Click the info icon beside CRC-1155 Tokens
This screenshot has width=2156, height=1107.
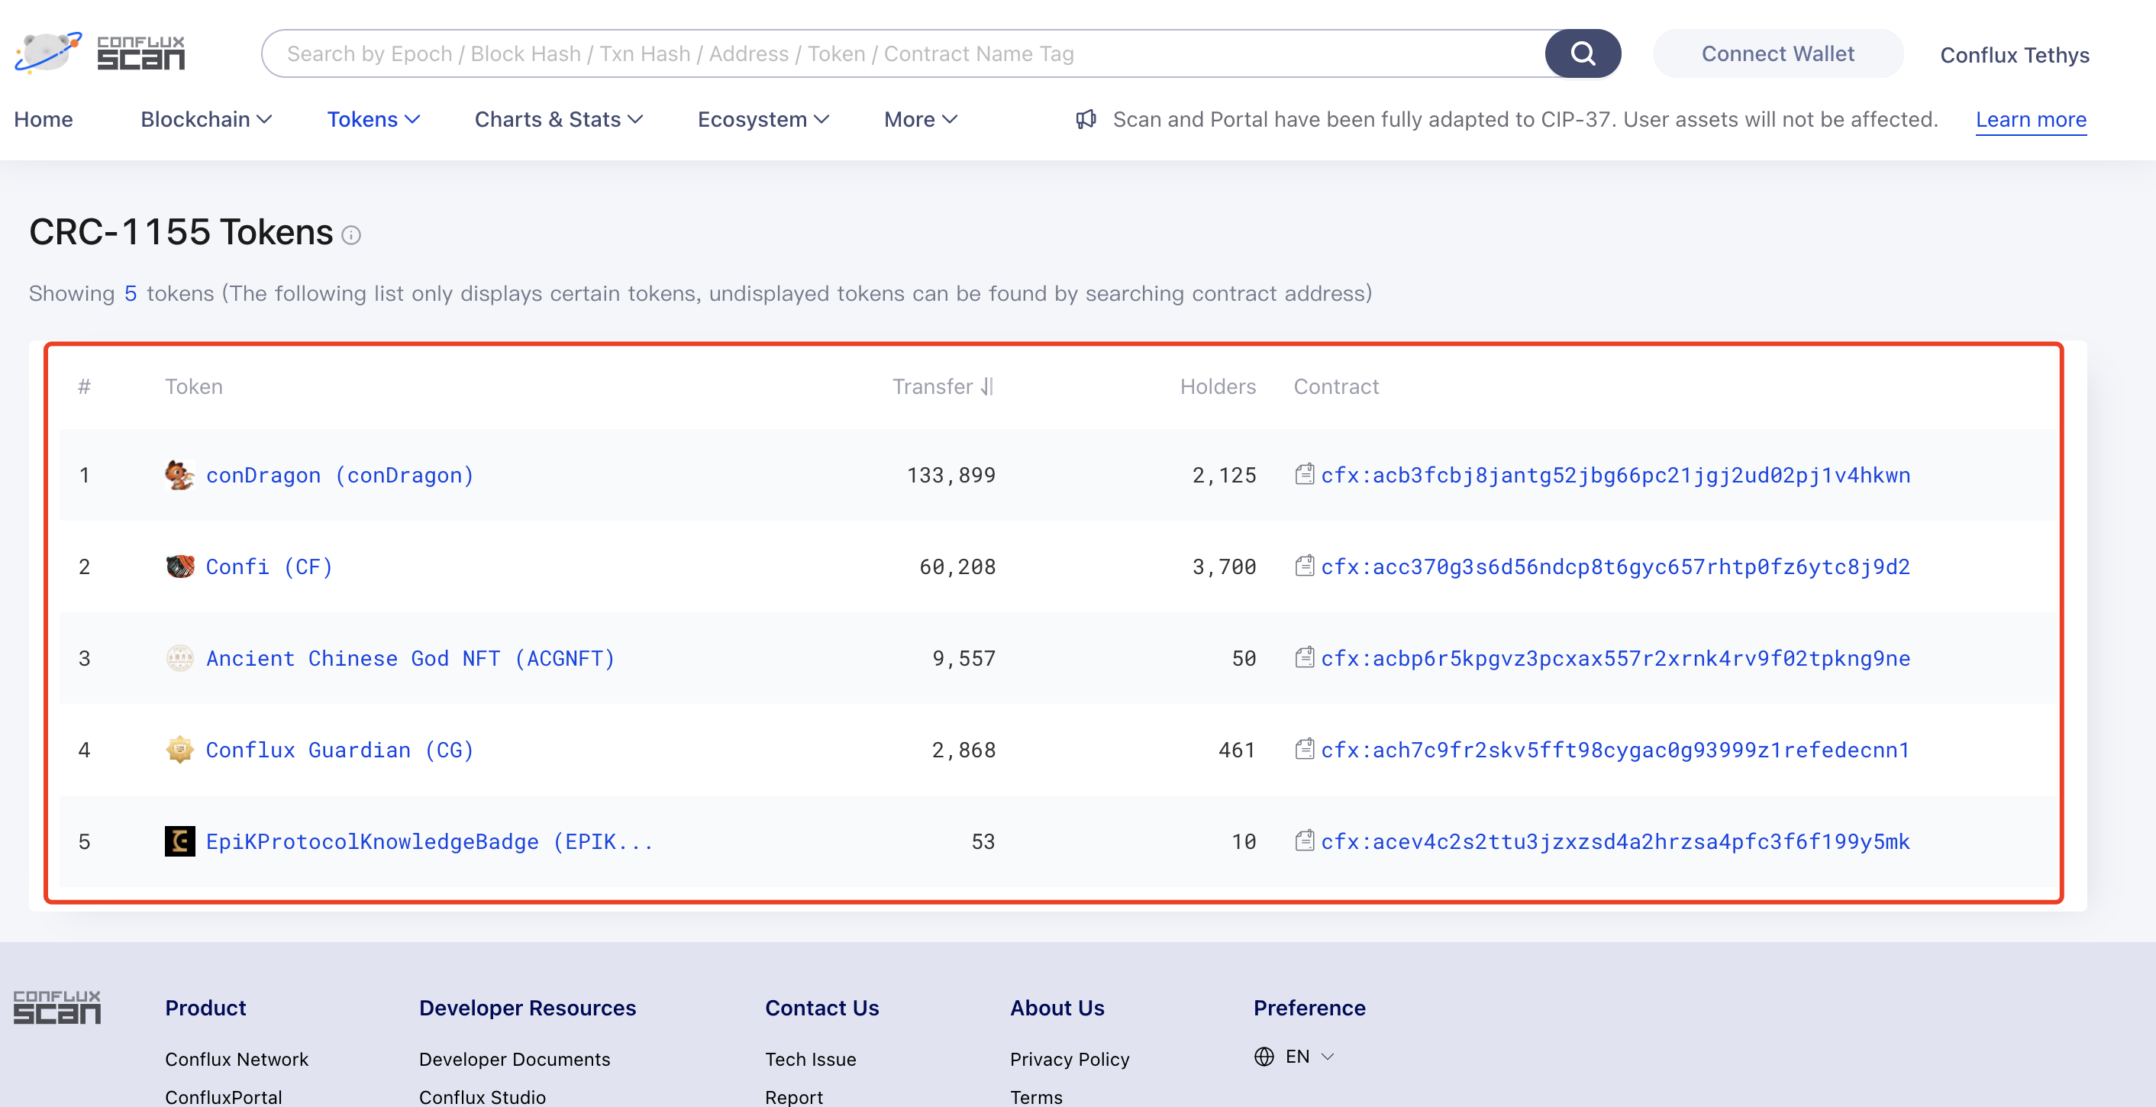351,236
